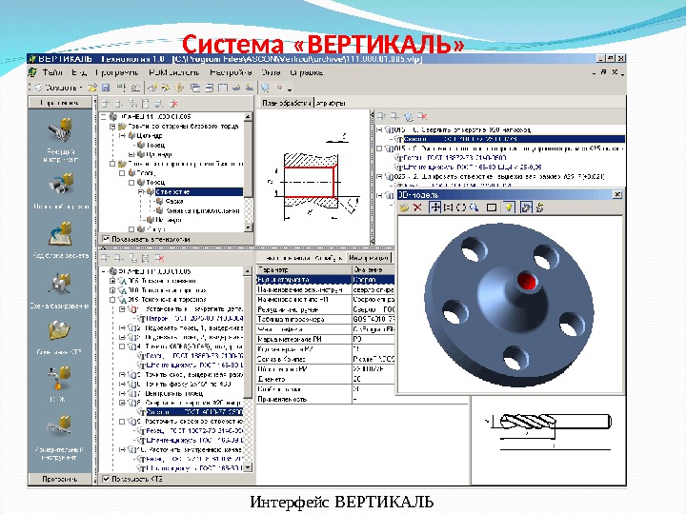Image resolution: width=686 pixels, height=514 pixels.
Task: Click the cascade windows icon in main toolbar
Action: coord(195,88)
